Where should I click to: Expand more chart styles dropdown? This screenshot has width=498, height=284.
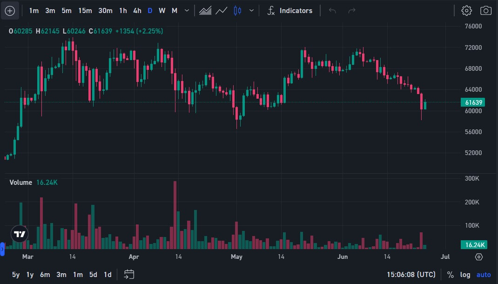(252, 11)
